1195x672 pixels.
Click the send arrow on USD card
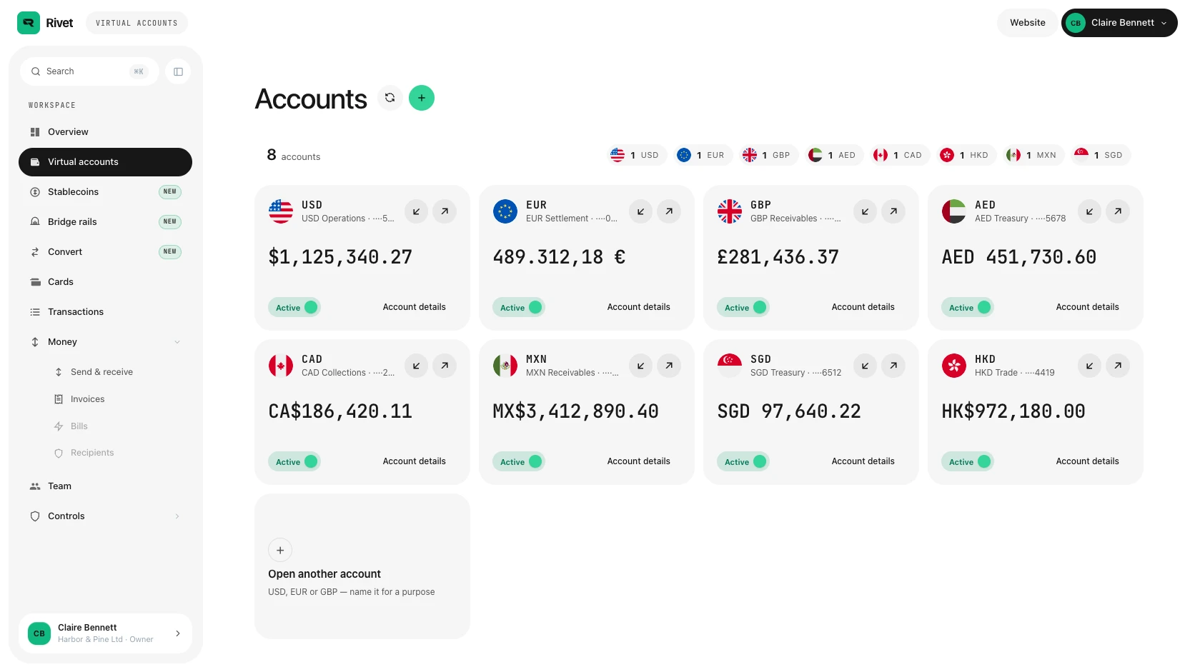tap(445, 211)
